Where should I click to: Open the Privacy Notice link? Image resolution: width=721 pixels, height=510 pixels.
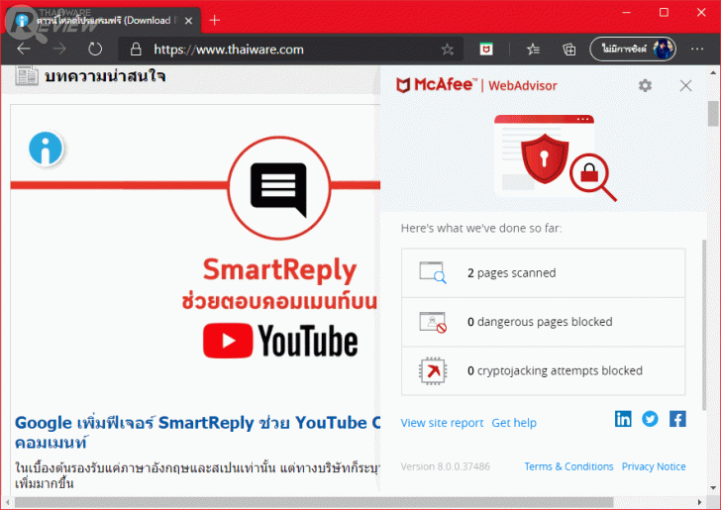(654, 466)
